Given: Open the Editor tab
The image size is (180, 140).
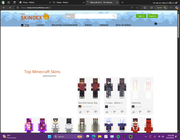Looking at the screenshot, I should click(x=89, y=25).
